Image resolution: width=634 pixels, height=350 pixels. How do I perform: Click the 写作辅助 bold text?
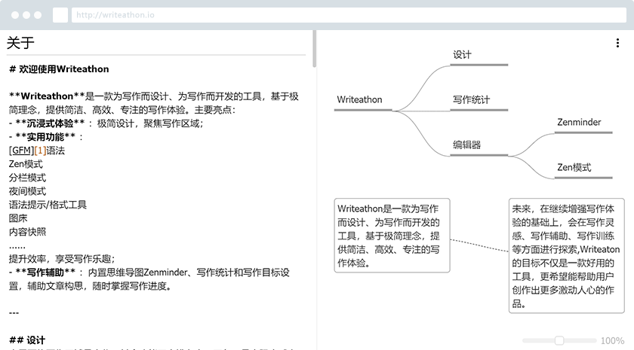(45, 272)
